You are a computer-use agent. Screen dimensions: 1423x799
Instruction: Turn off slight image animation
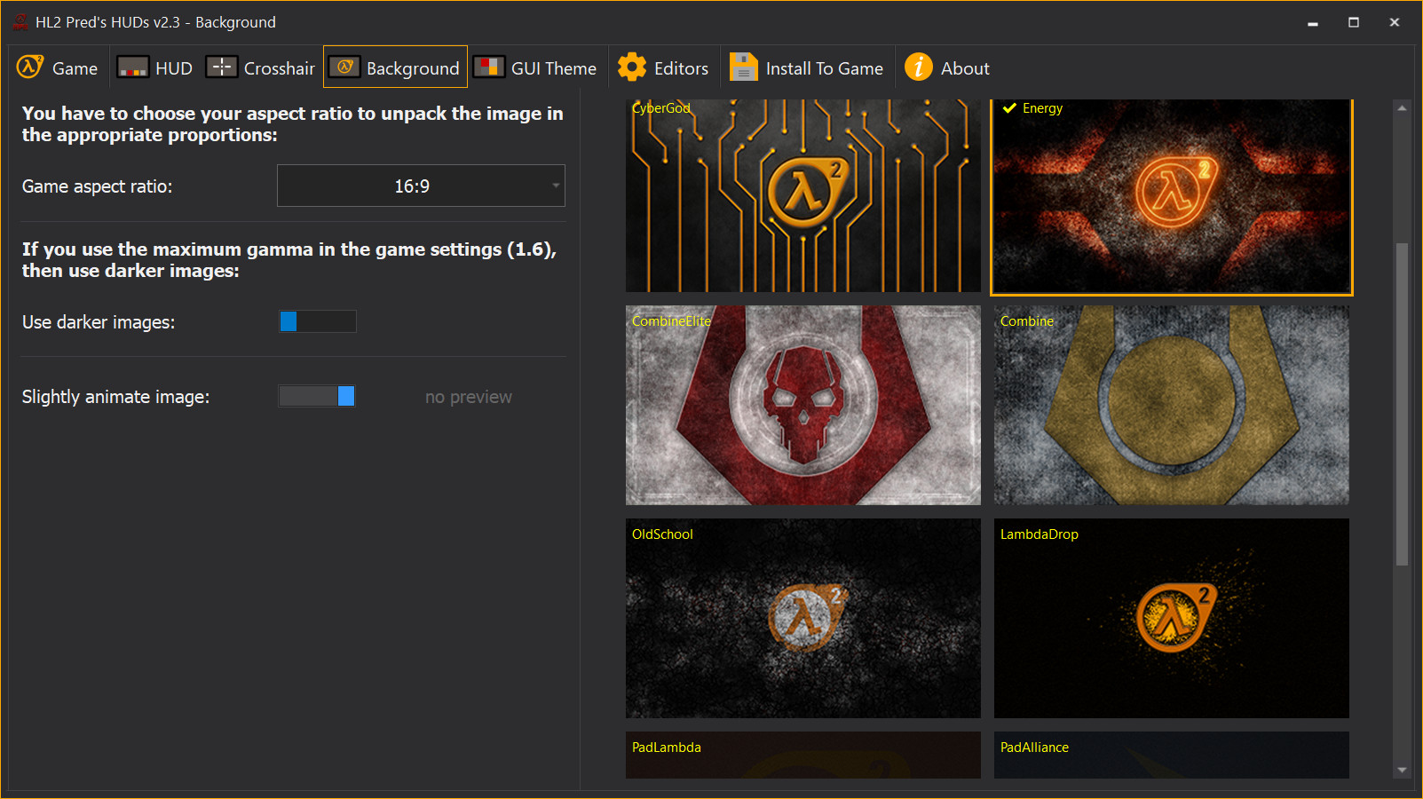click(317, 396)
